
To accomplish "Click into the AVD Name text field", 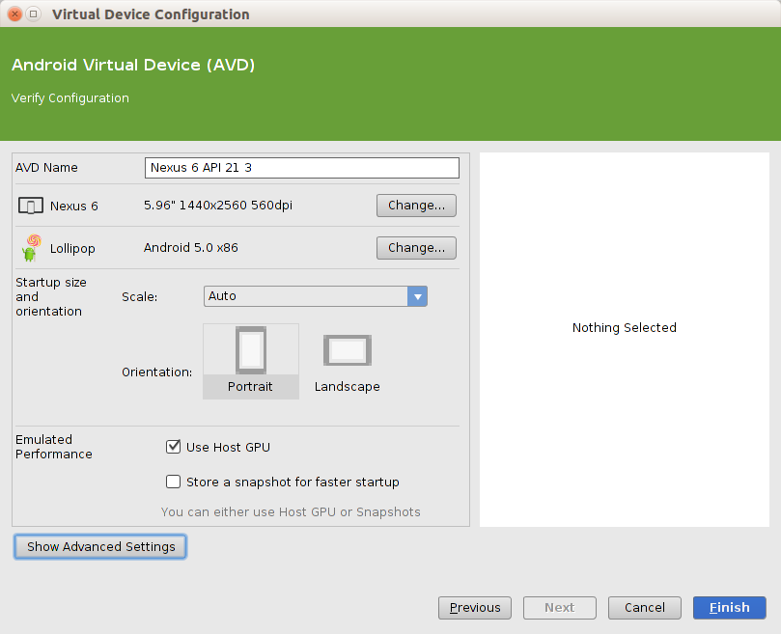I will [301, 168].
